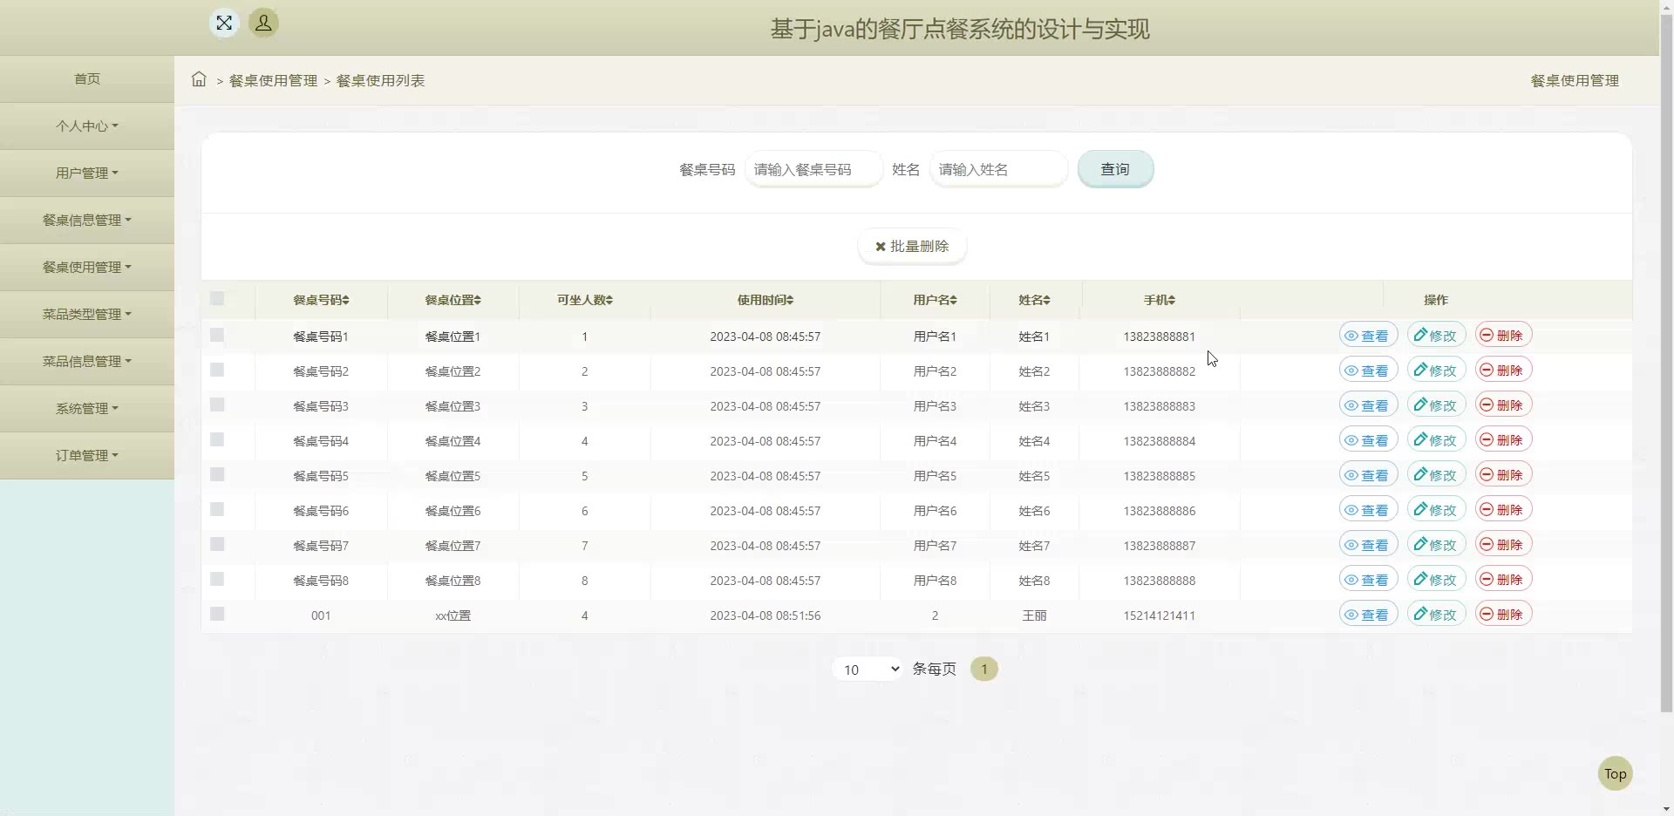Open 首页 in the sidebar
This screenshot has width=1674, height=816.
click(x=87, y=79)
